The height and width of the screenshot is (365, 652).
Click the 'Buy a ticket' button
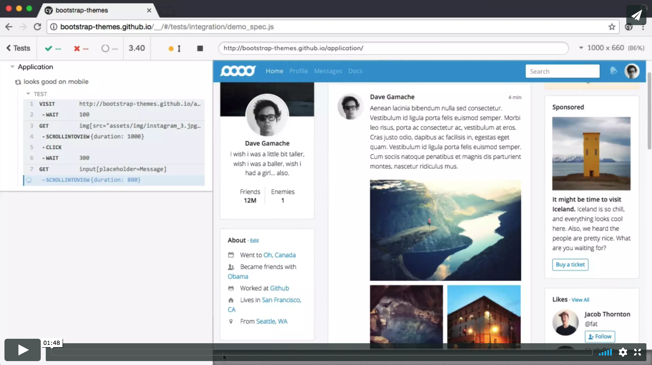pos(570,265)
